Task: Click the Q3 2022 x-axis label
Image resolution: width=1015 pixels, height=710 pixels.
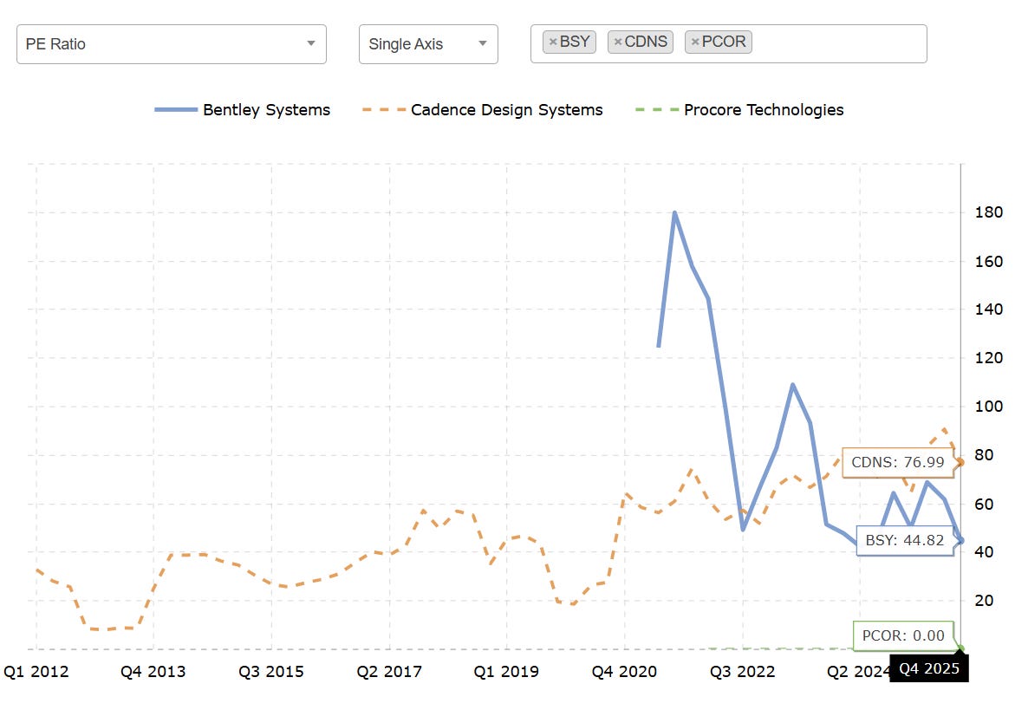Action: point(743,672)
